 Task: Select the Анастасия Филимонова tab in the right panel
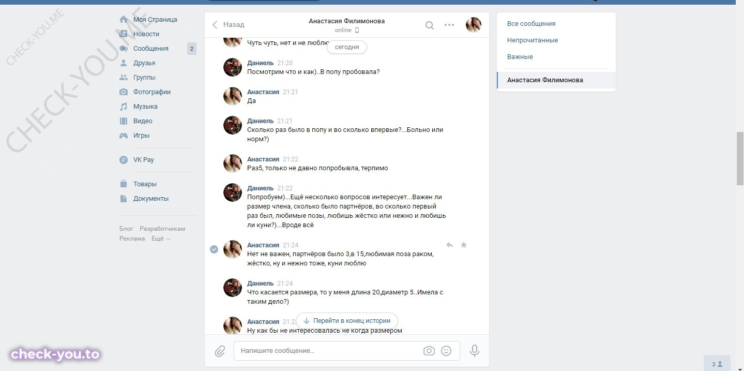click(x=556, y=80)
